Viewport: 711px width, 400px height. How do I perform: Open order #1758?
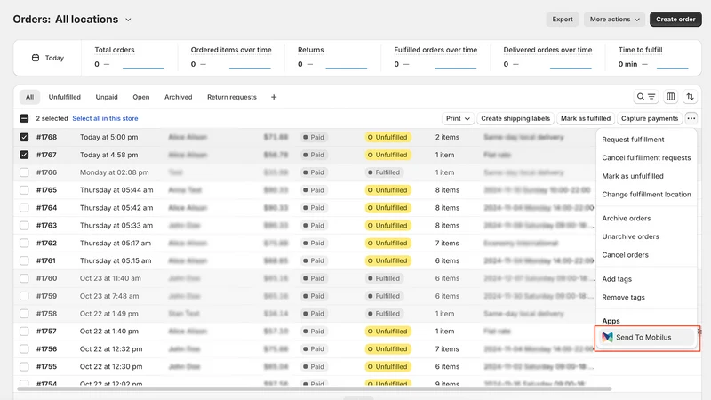coord(47,314)
